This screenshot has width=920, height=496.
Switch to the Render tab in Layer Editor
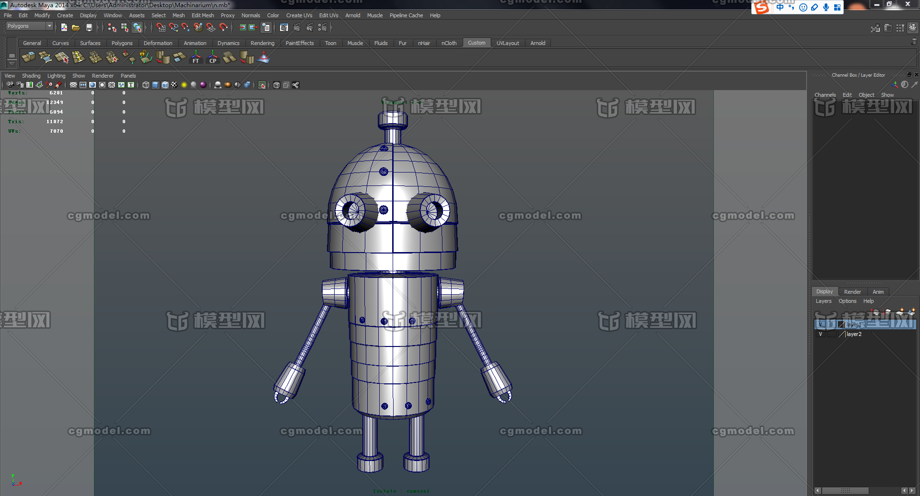click(852, 291)
